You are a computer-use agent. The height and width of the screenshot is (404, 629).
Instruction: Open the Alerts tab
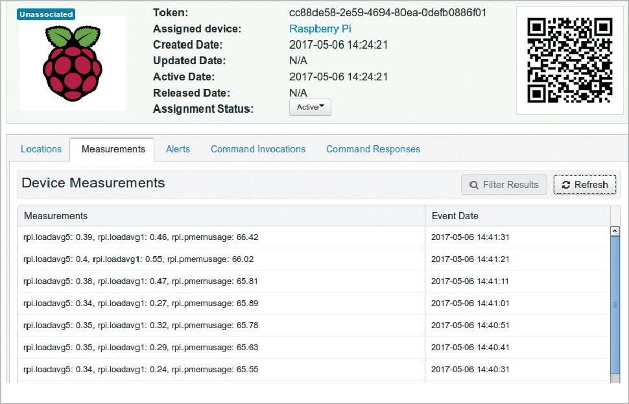coord(178,149)
